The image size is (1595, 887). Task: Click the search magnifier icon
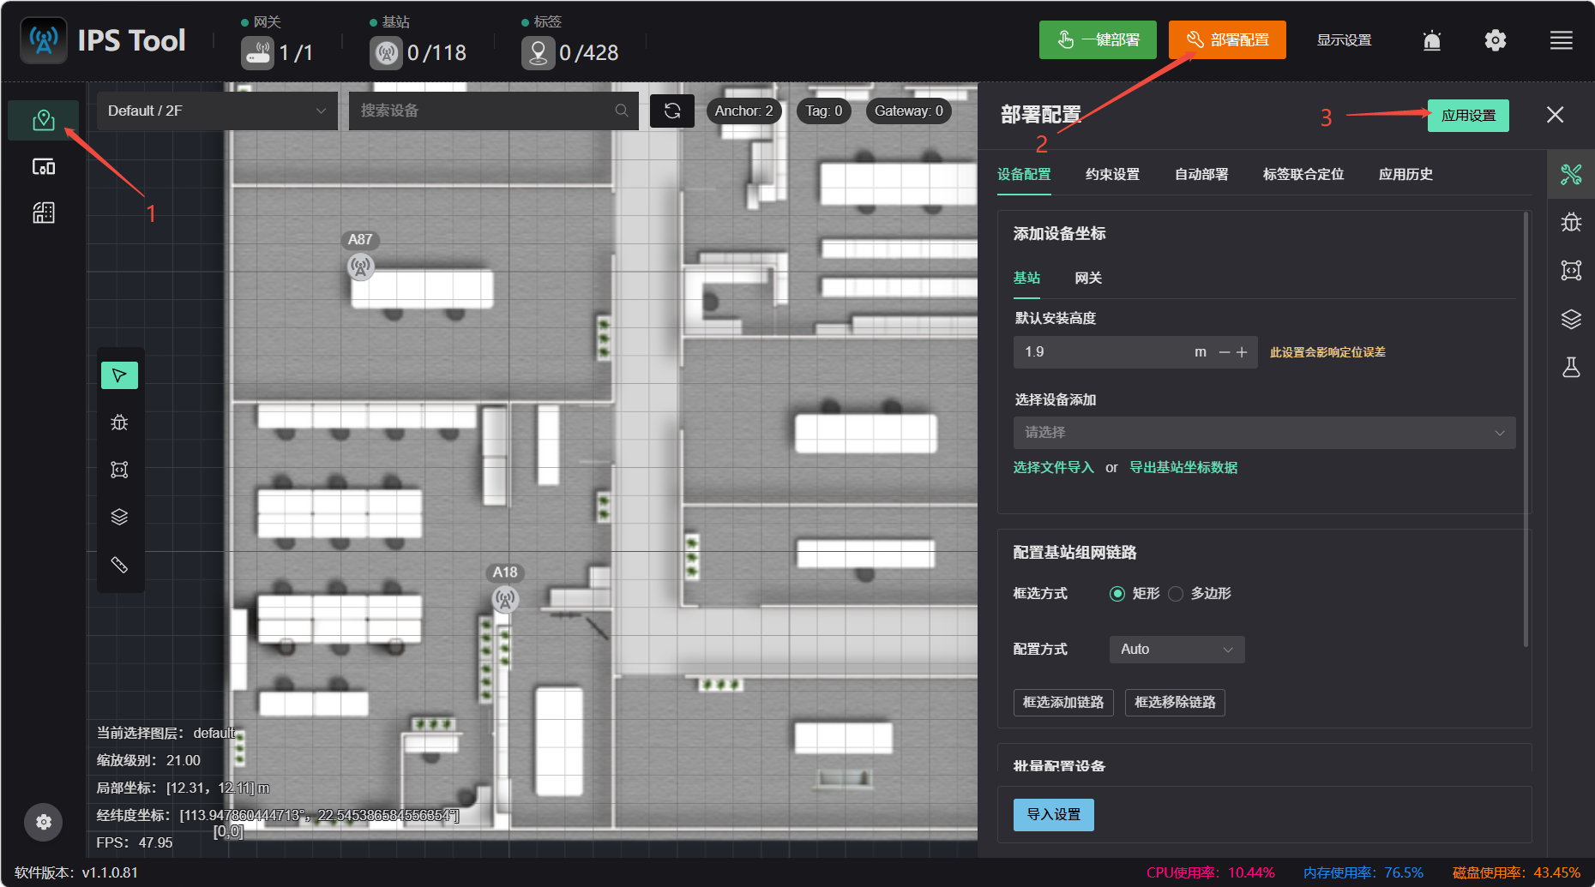pos(622,111)
